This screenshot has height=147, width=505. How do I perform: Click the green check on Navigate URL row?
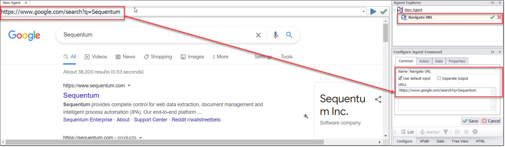coord(492,17)
